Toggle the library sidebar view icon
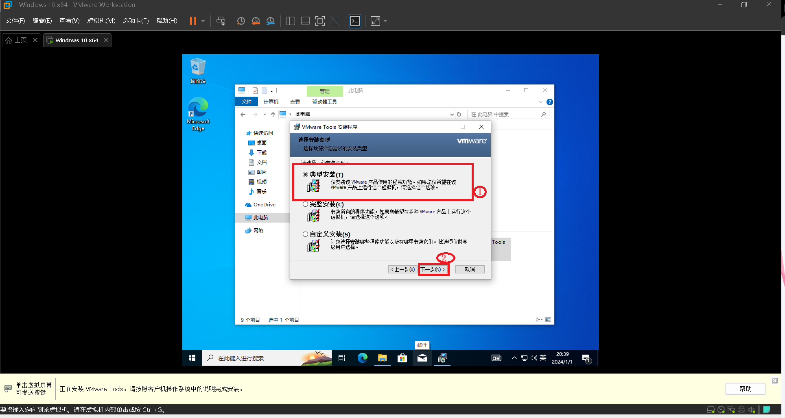Viewport: 785px width, 418px height. pos(291,21)
